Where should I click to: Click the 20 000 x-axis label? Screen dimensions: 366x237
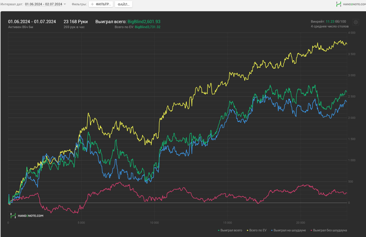[x=301, y=223]
